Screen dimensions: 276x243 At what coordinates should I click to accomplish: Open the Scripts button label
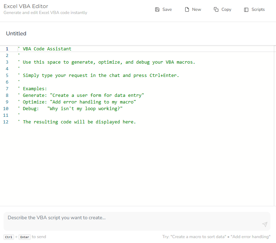(258, 9)
